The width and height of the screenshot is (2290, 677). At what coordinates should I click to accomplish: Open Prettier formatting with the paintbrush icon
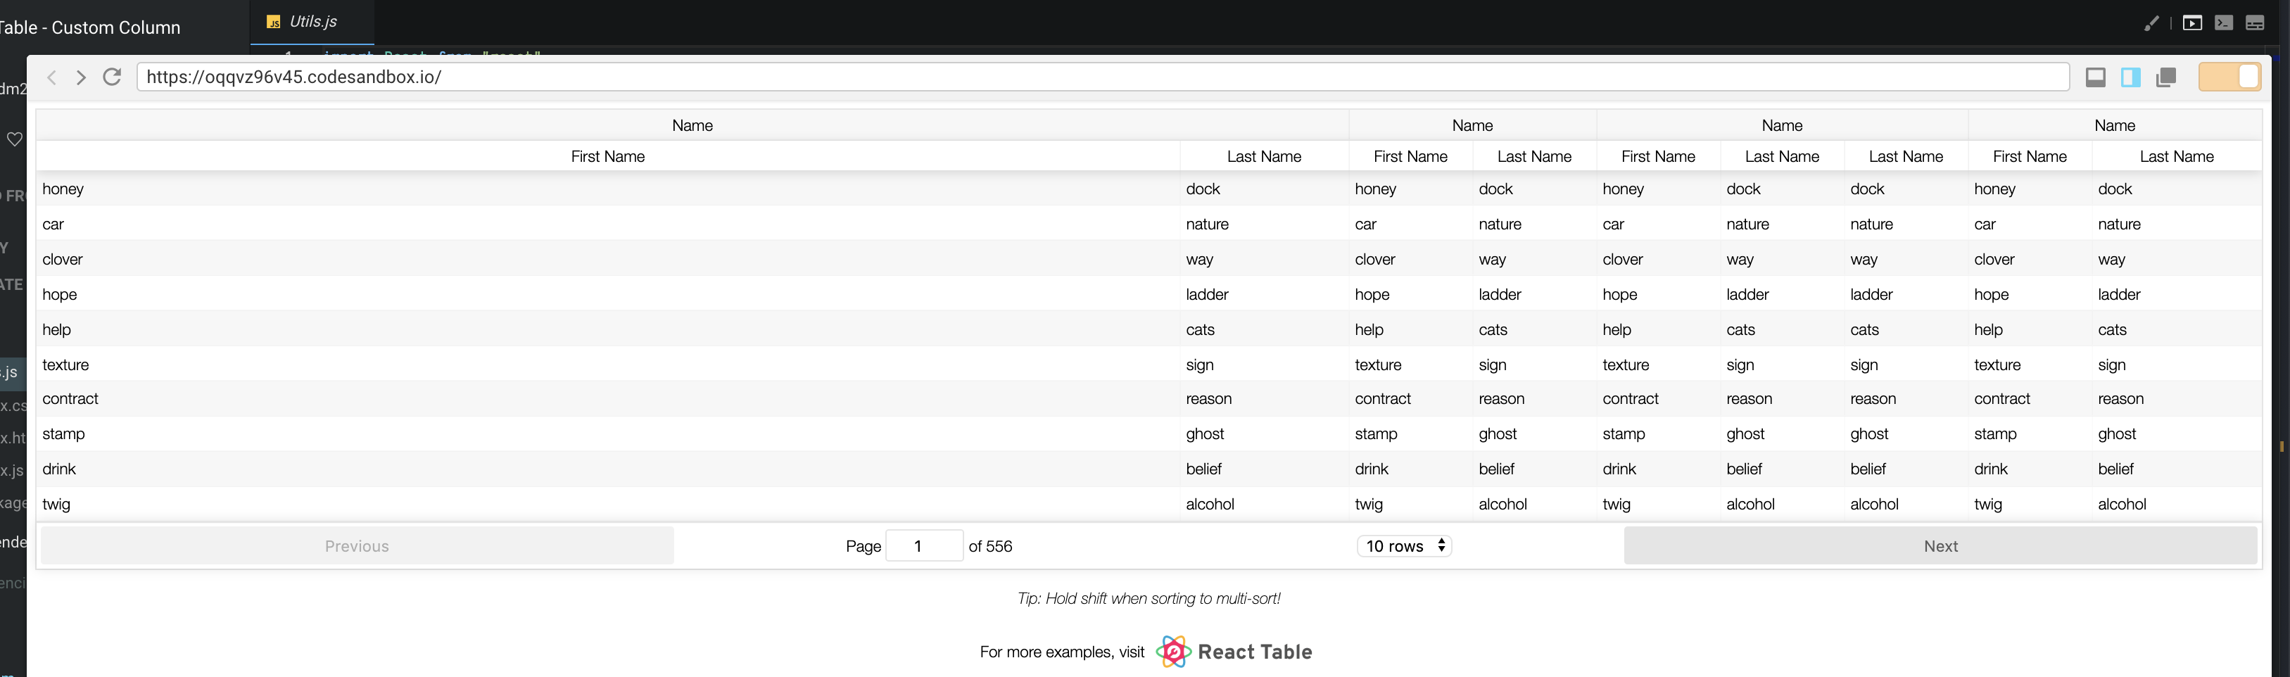(2151, 23)
